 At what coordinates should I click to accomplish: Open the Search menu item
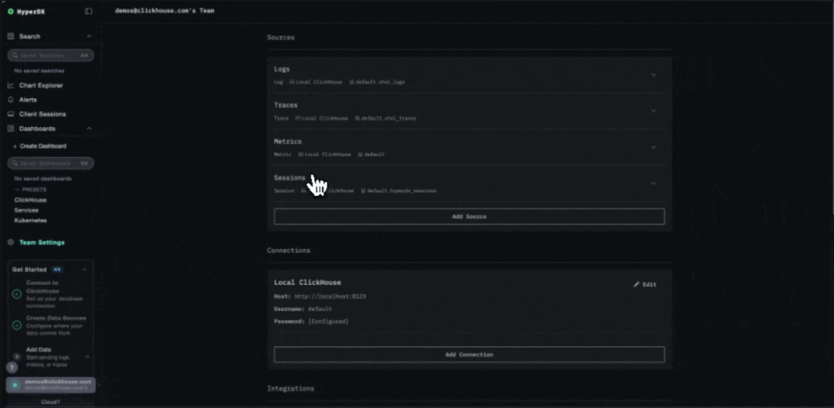point(30,36)
